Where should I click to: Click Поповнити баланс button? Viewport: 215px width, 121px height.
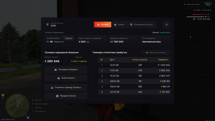(66, 70)
